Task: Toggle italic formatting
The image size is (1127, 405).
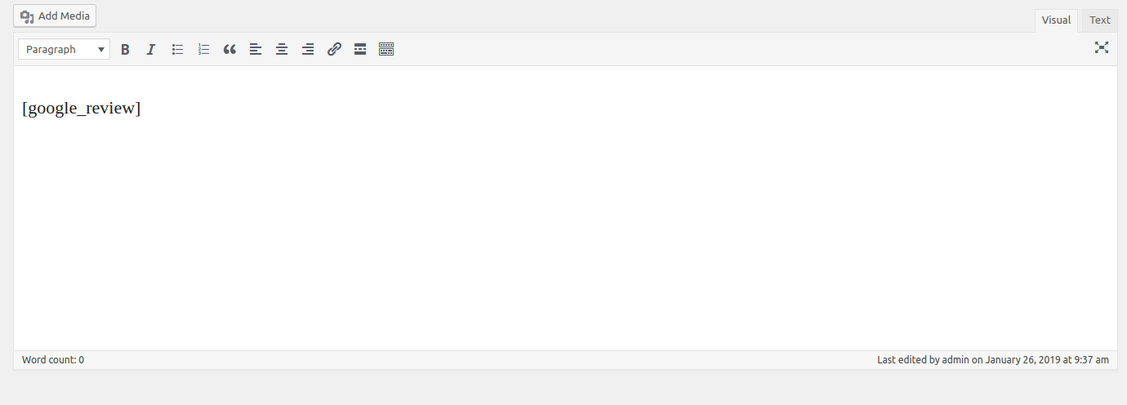Action: (151, 50)
